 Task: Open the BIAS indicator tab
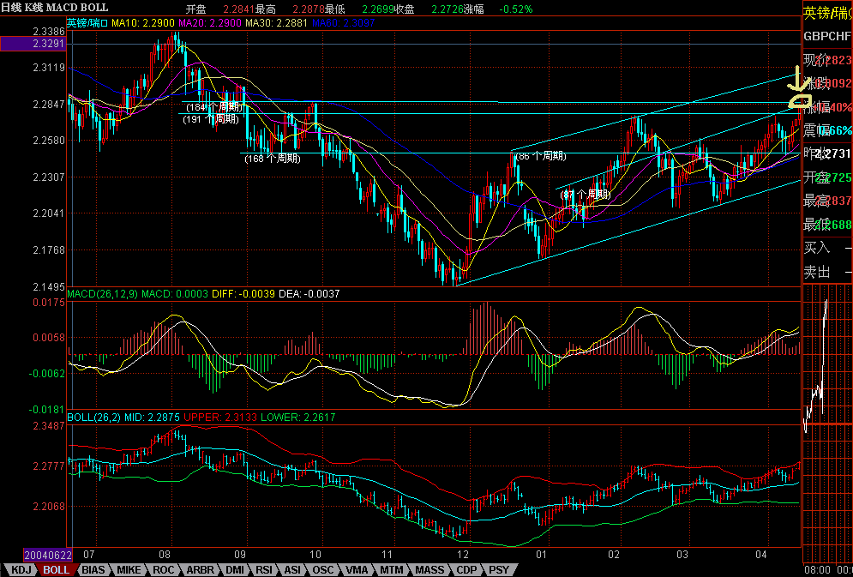tap(95, 569)
